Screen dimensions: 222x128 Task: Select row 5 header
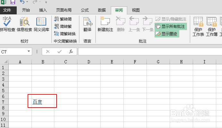pyautogui.click(x=4, y=90)
